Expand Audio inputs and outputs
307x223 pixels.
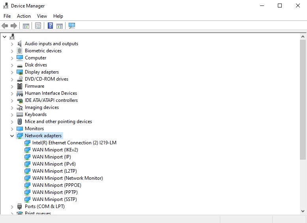[x=12, y=44]
